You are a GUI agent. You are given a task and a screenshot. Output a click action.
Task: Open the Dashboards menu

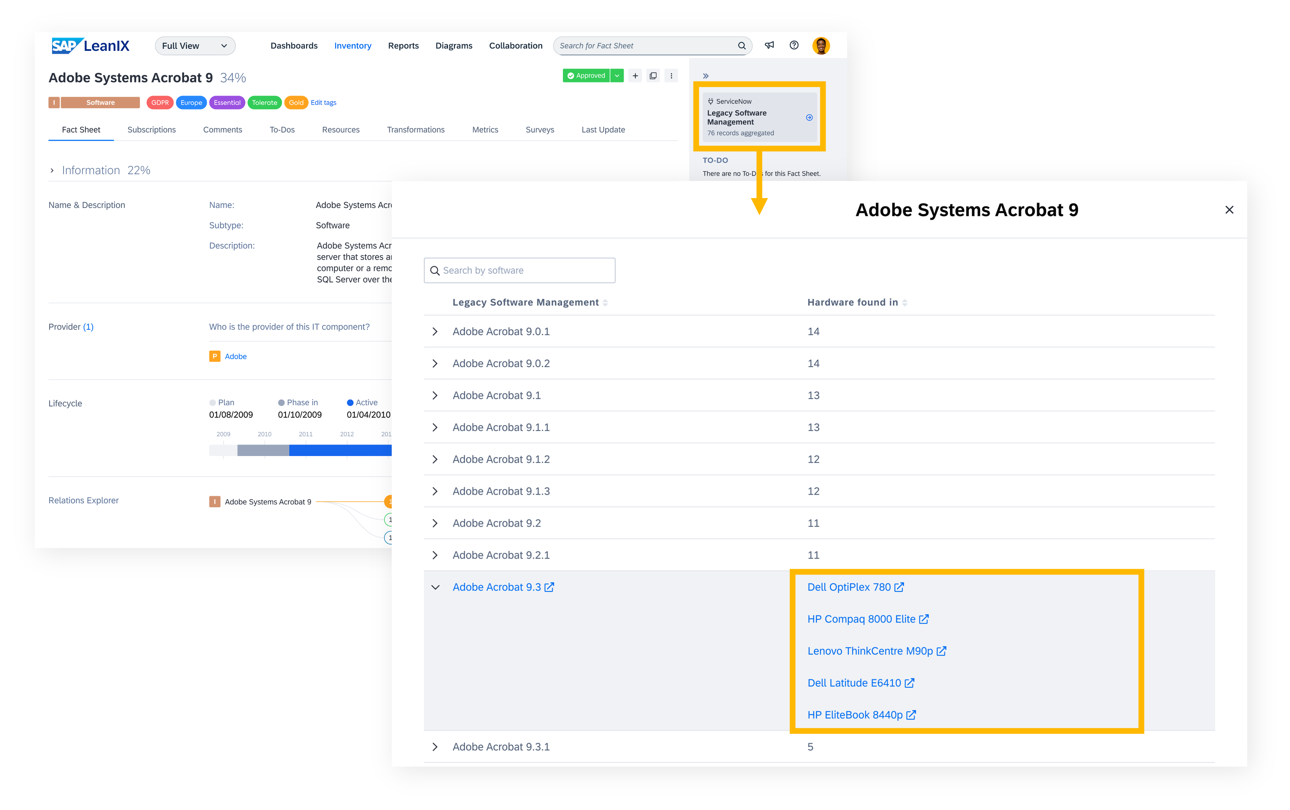tap(293, 46)
